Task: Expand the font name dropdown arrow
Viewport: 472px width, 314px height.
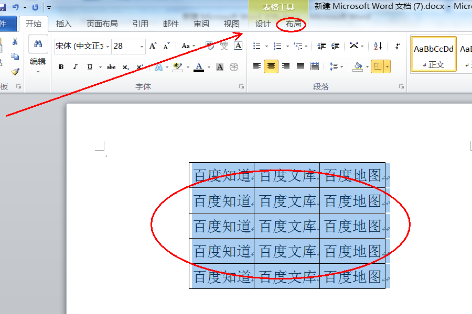Action: (108, 47)
